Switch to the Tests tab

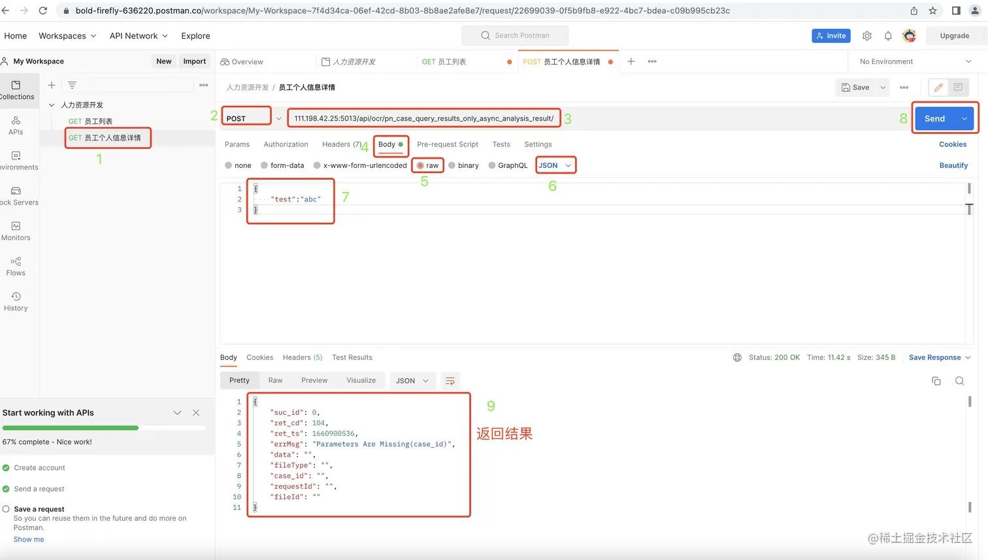[x=501, y=144]
